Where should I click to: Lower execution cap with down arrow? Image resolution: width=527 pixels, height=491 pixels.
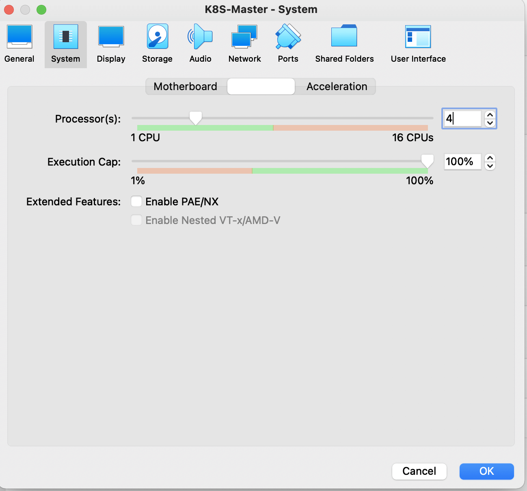(x=490, y=166)
